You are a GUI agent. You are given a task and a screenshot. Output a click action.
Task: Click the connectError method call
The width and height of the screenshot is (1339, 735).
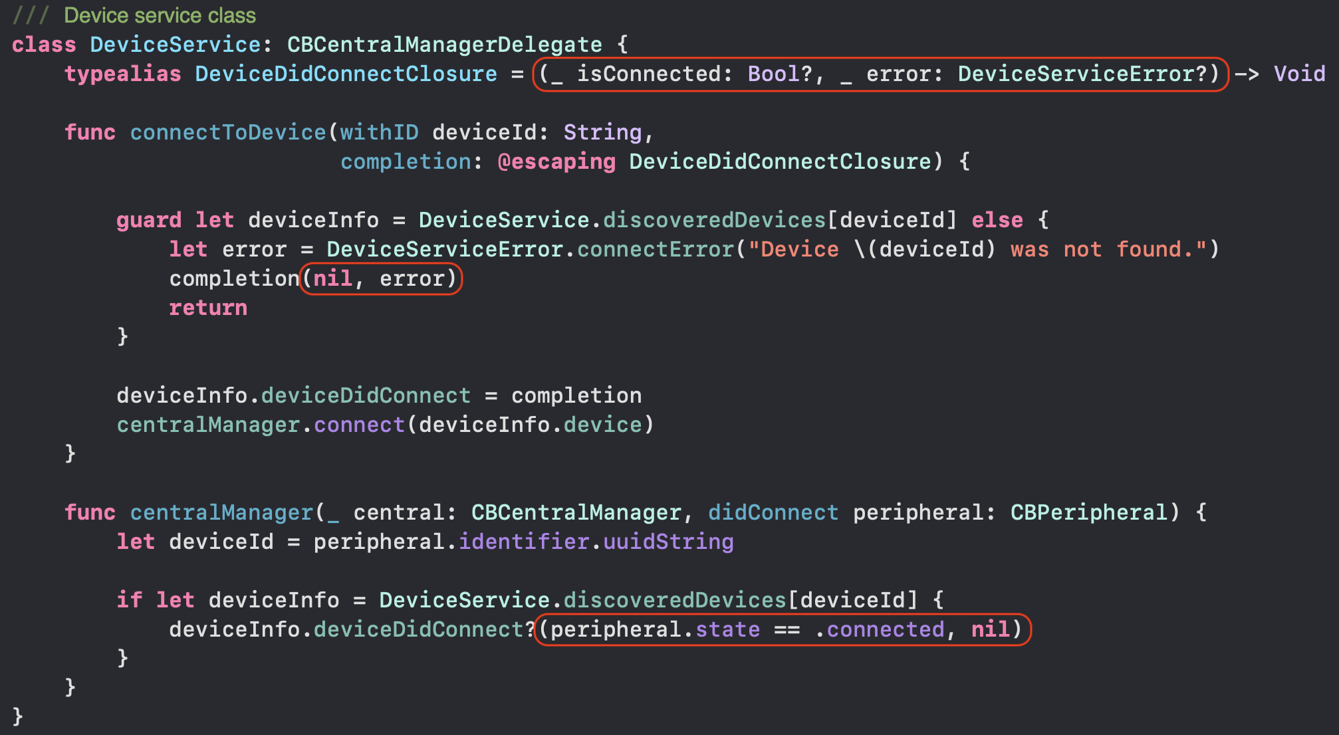[x=655, y=249]
